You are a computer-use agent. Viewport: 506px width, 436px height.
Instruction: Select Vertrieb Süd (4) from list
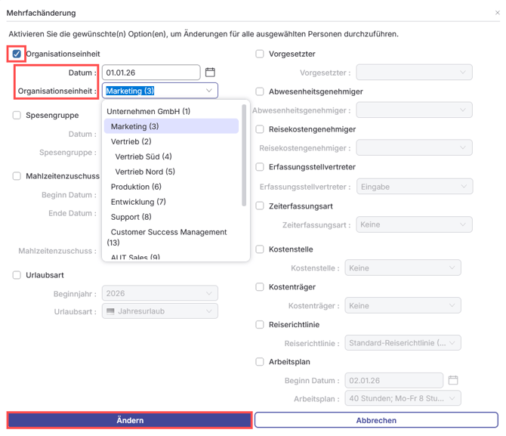143,157
